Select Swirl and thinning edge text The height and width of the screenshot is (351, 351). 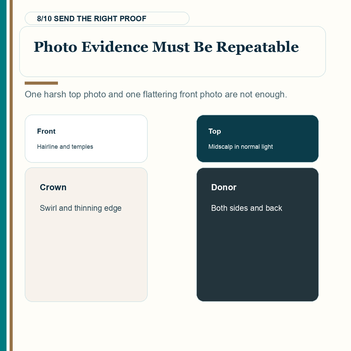81,208
